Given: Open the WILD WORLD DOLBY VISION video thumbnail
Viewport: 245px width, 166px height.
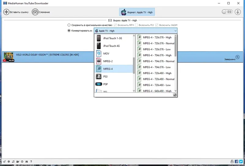Looking at the screenshot, I should click(x=9, y=57).
